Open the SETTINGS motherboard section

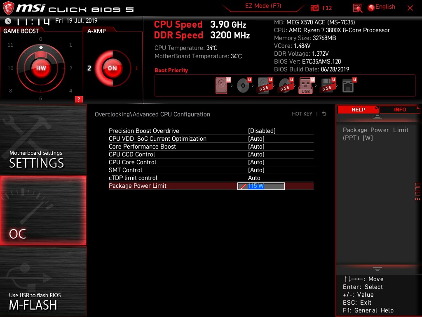(43, 140)
